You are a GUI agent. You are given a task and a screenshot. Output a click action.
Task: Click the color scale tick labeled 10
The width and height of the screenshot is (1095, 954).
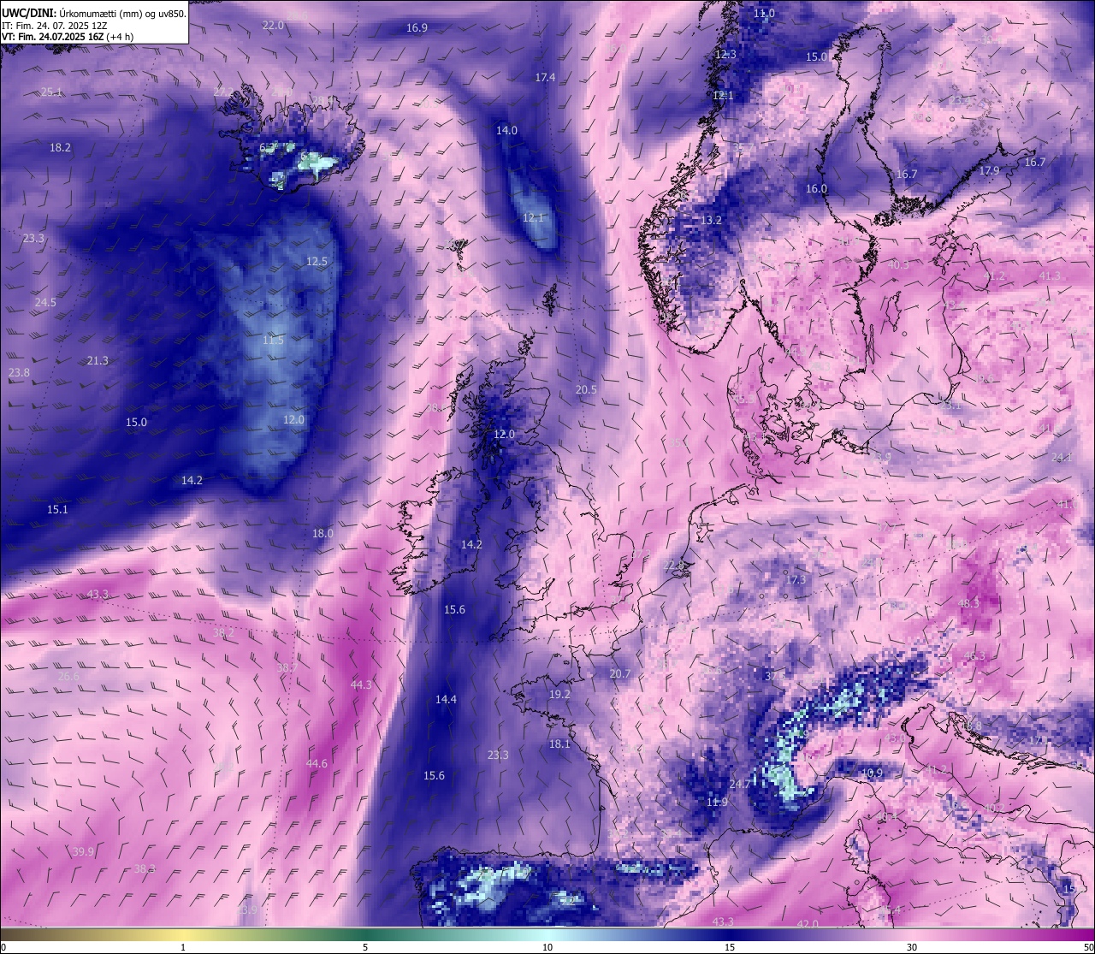(x=547, y=947)
